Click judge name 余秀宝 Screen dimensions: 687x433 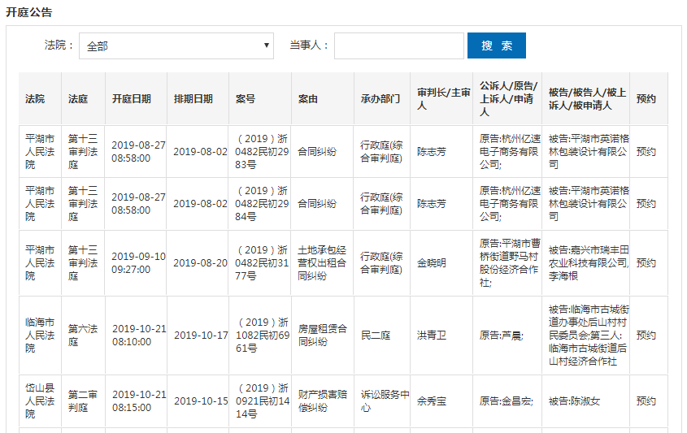pos(431,401)
